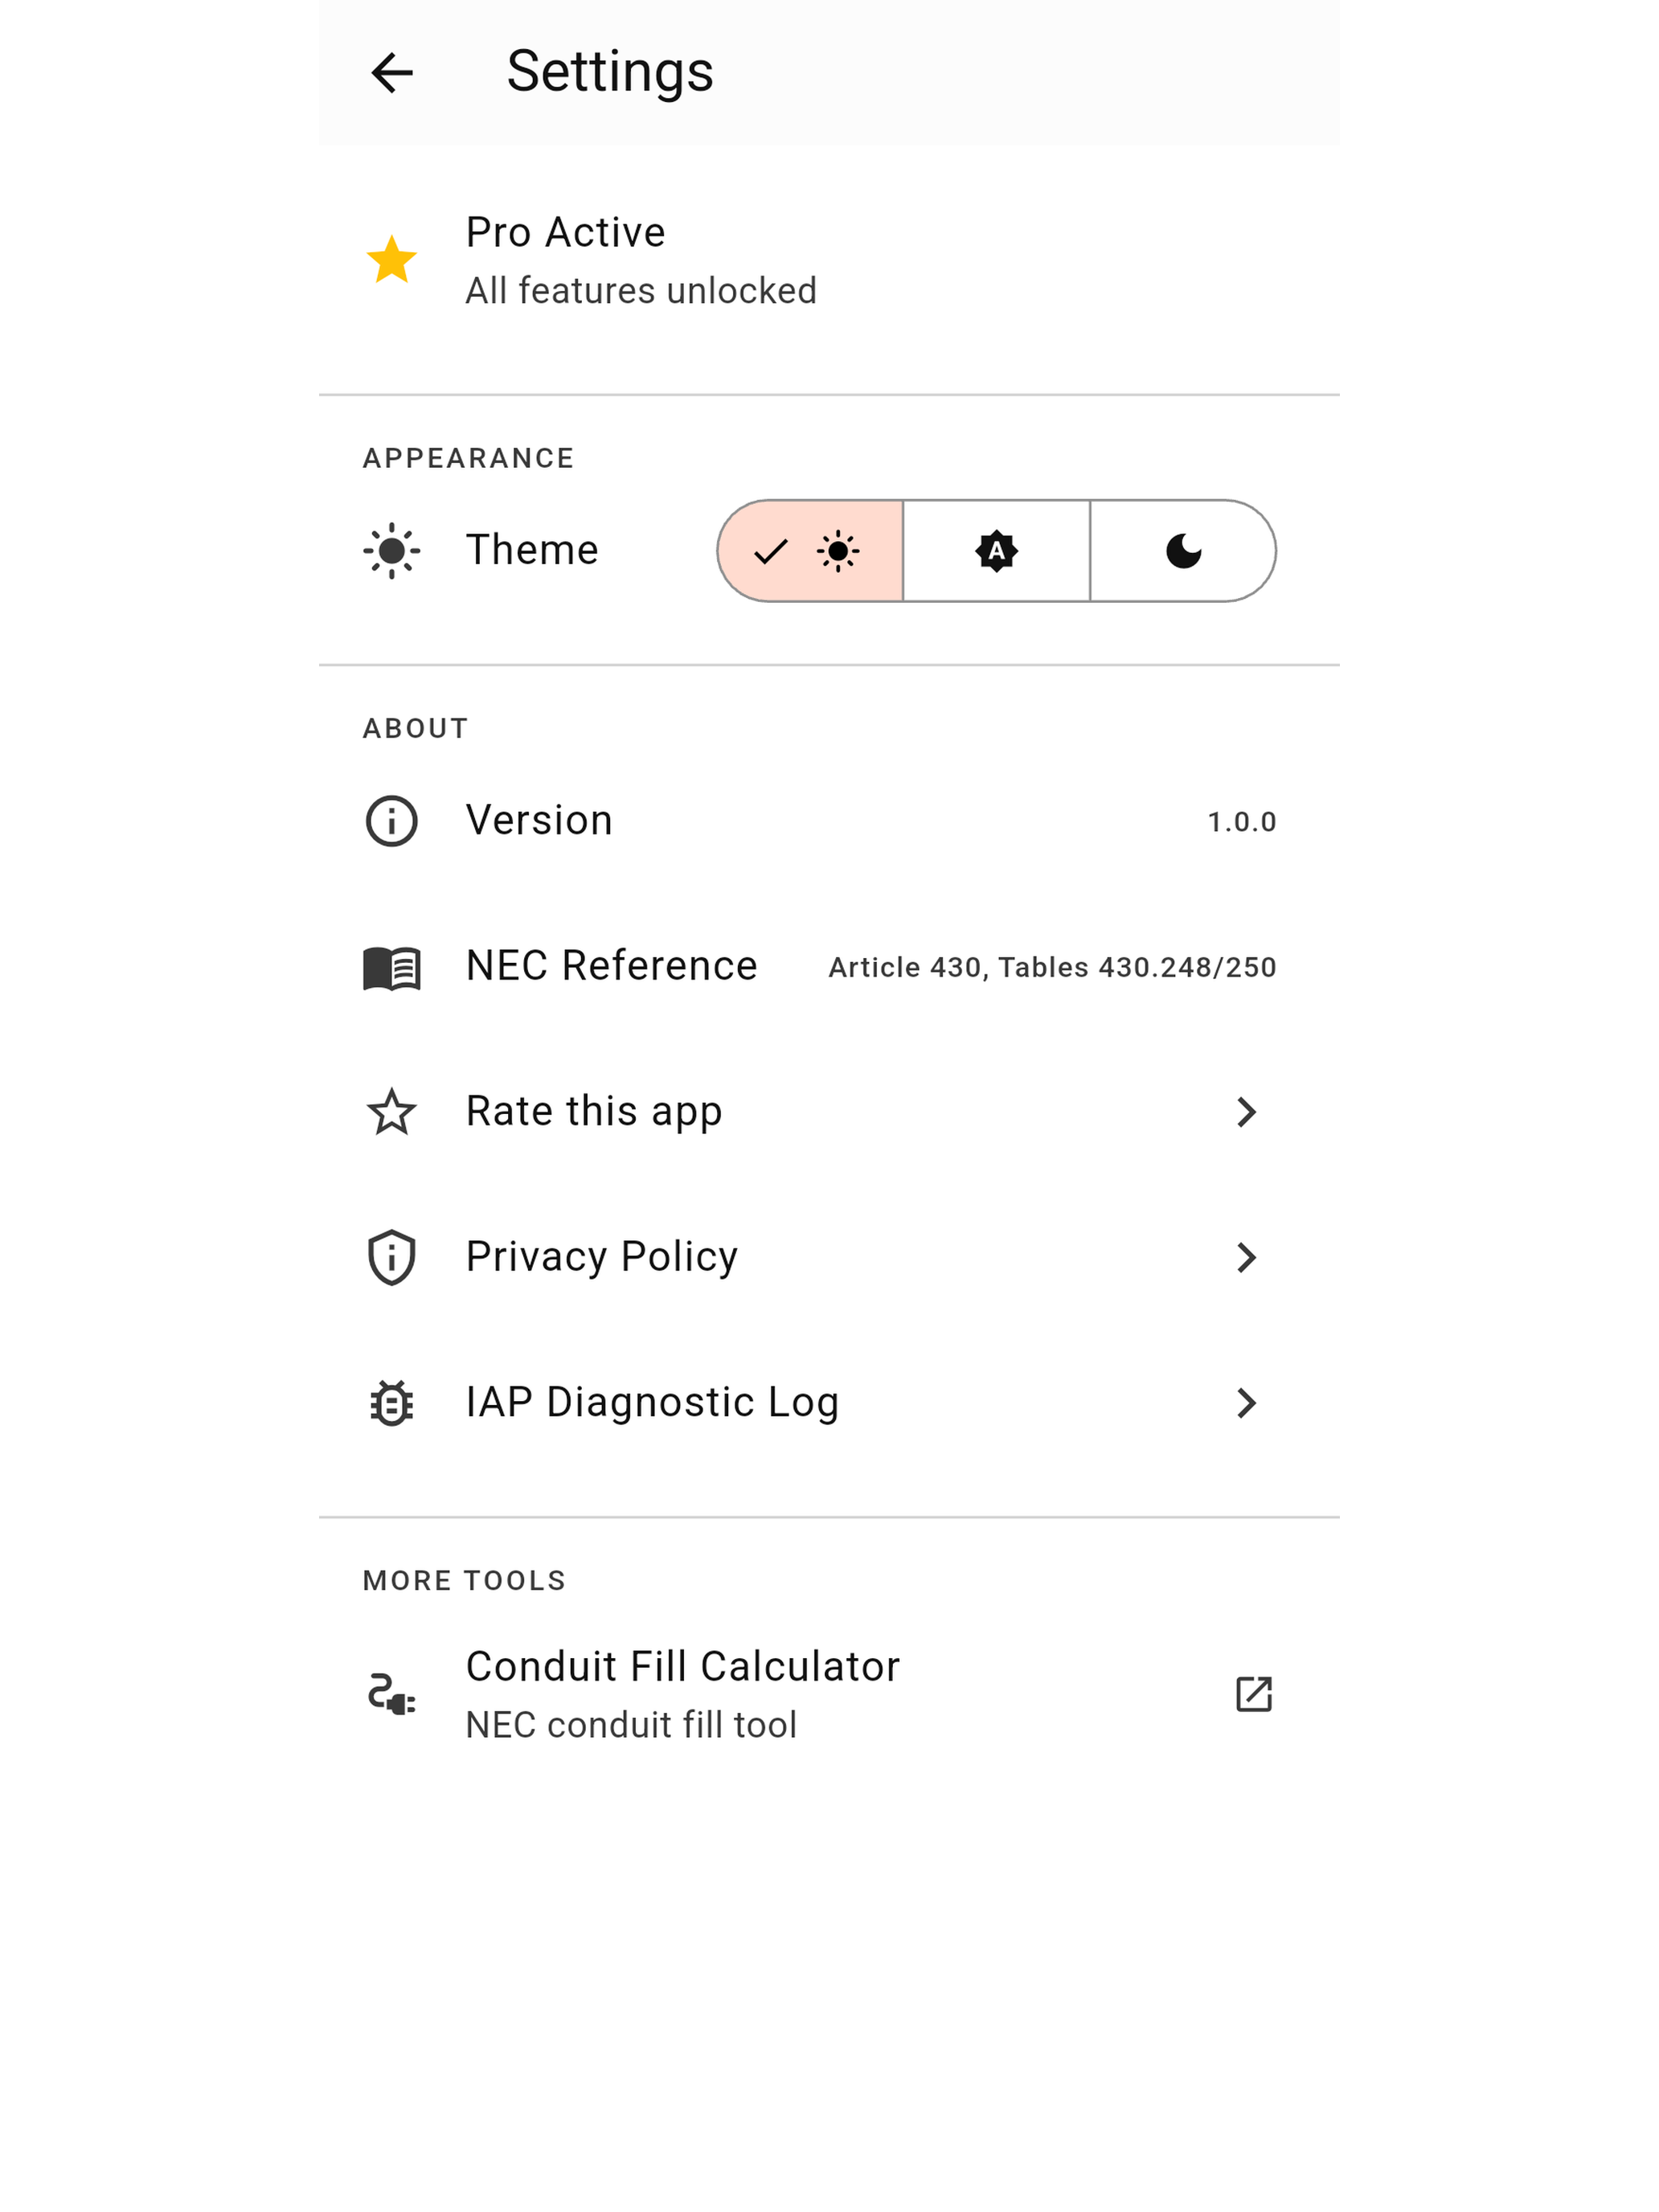Click the outlined star Rate icon
Screen dimensions: 1659x2212
point(391,1112)
